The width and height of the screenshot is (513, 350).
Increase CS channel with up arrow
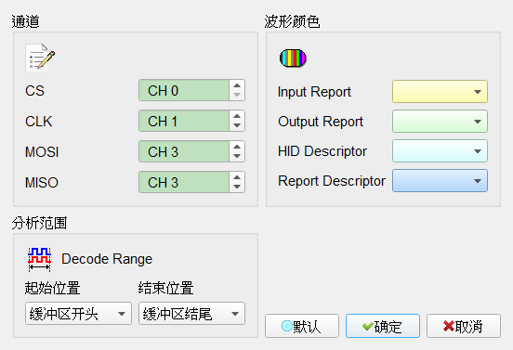pyautogui.click(x=237, y=85)
